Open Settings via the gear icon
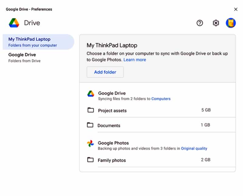 216,23
